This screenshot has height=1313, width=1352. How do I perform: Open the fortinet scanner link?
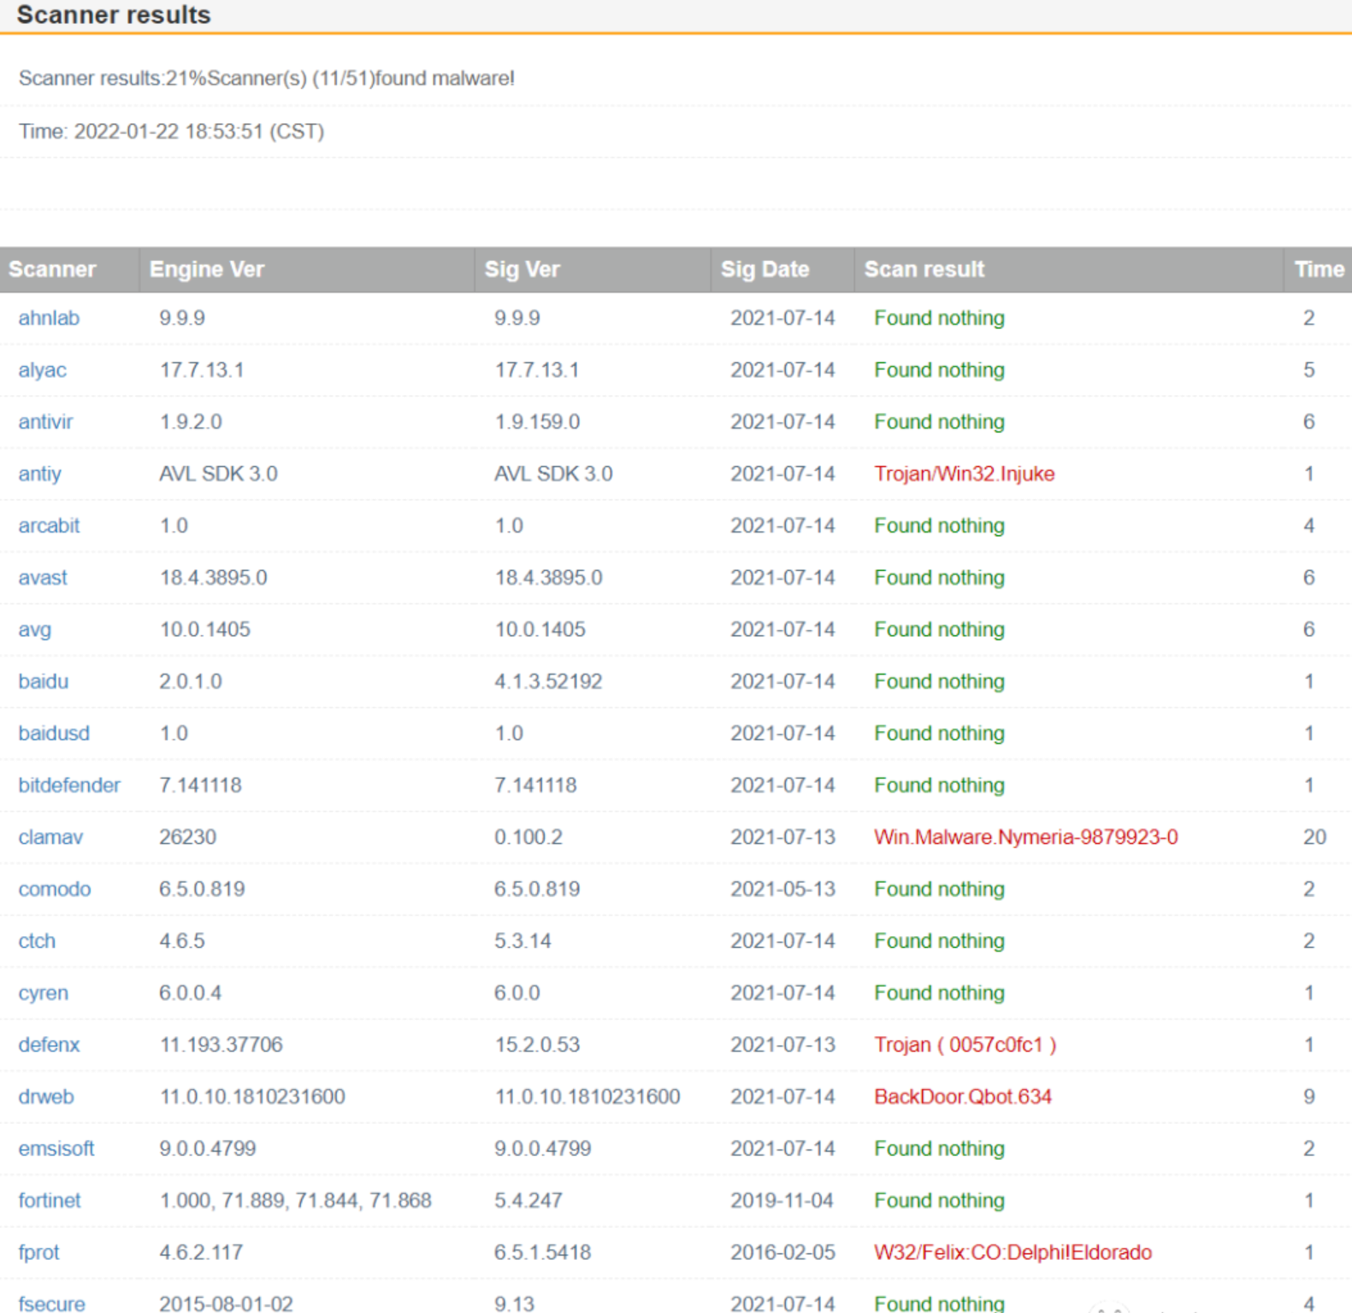tap(50, 1201)
